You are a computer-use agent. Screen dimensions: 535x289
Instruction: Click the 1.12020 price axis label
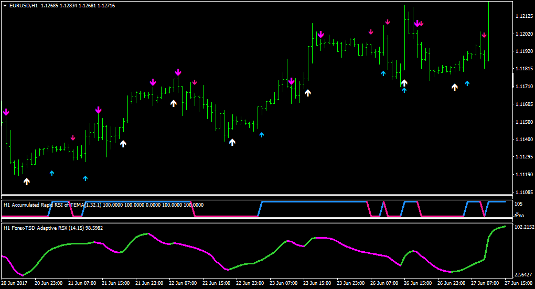click(x=524, y=34)
